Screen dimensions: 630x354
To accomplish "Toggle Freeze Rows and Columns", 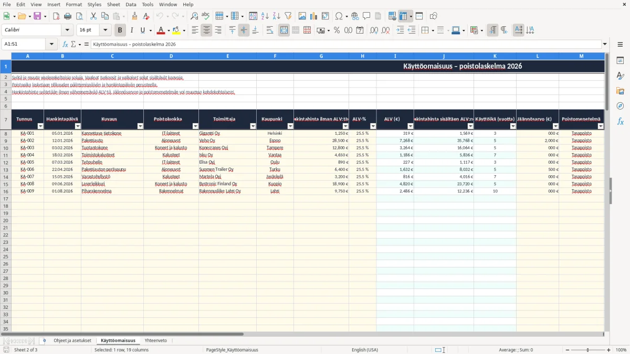I will pos(403,16).
